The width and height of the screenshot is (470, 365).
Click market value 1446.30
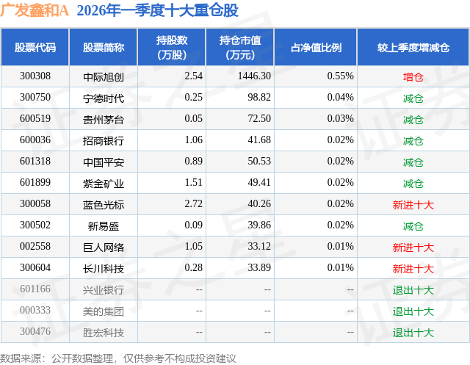(254, 76)
